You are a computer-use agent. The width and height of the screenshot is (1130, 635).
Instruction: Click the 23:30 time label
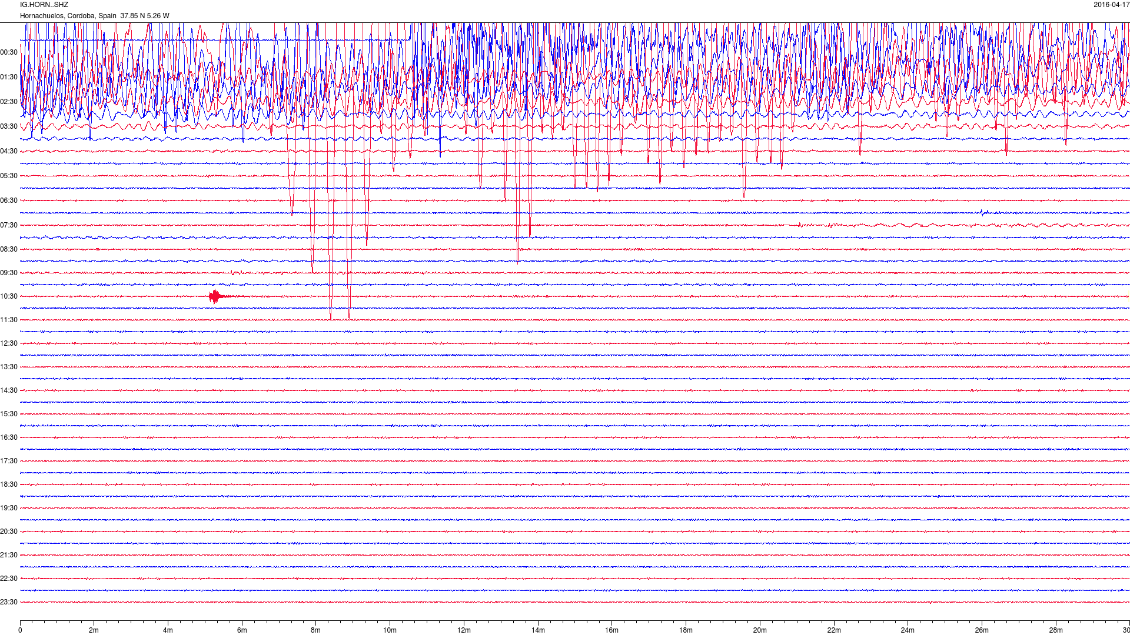pos(9,602)
